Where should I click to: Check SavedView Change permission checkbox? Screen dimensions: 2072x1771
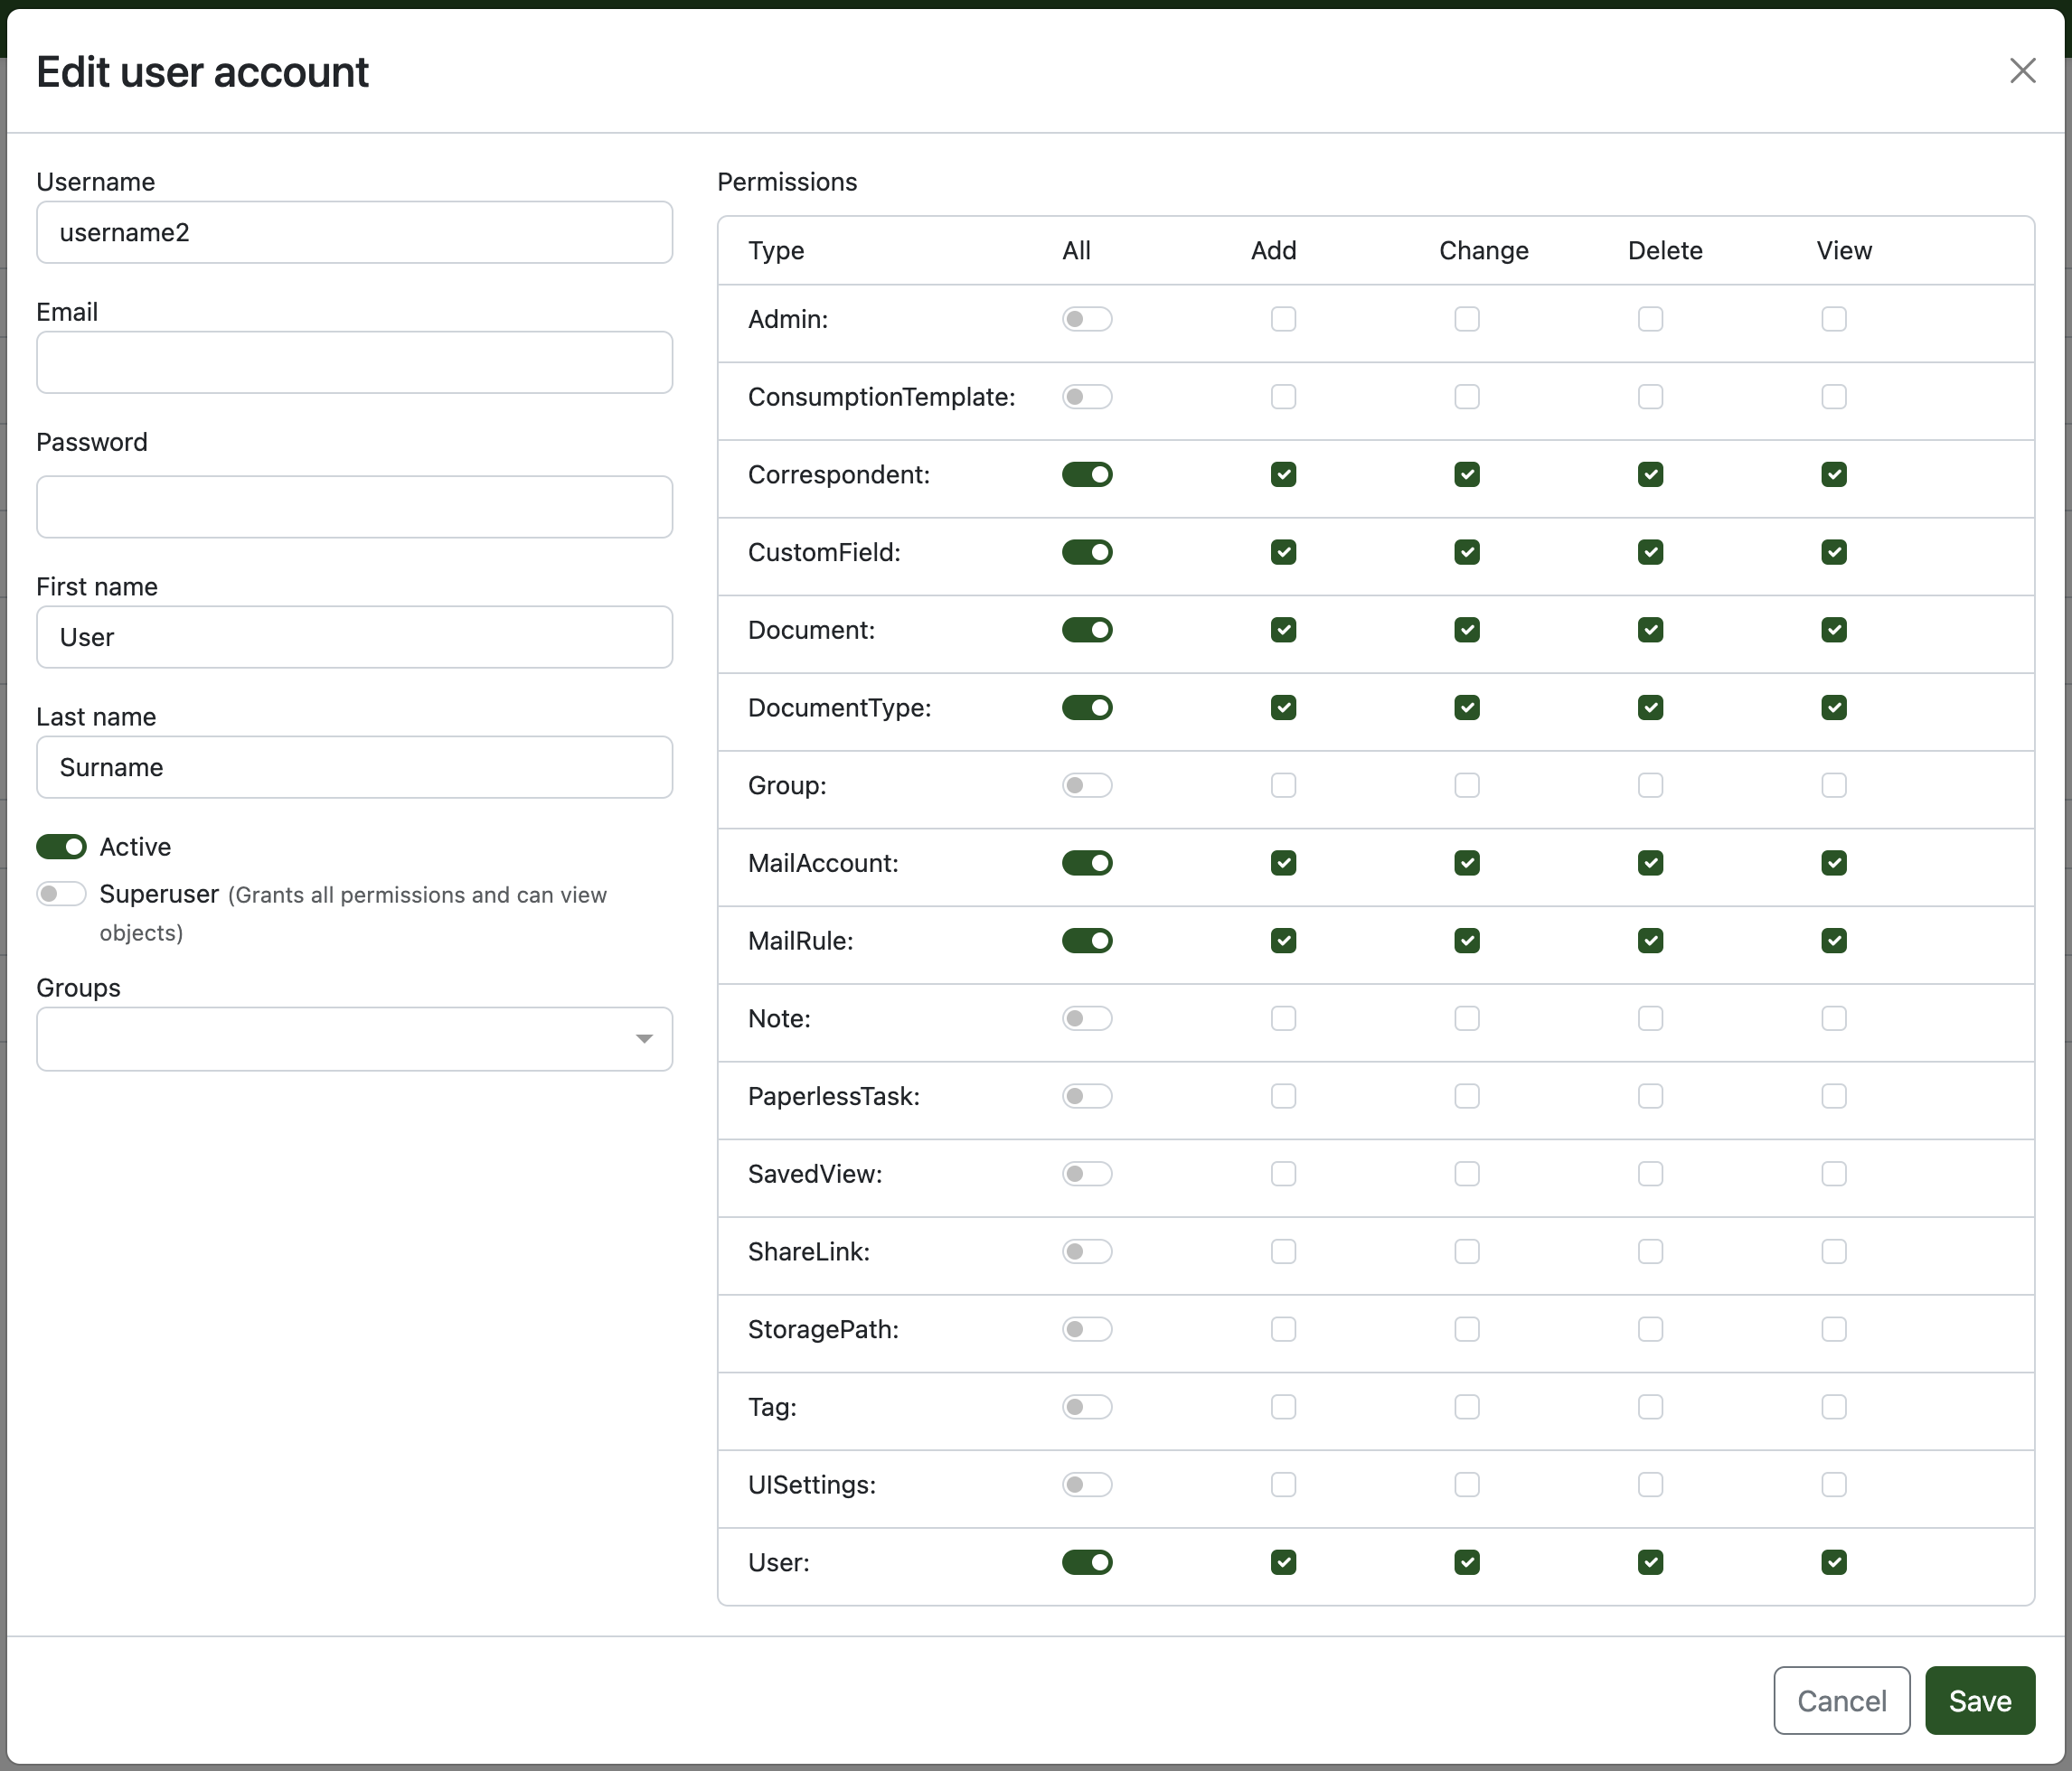click(x=1466, y=1174)
